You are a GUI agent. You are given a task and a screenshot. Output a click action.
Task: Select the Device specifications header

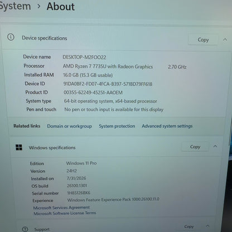(x=45, y=38)
